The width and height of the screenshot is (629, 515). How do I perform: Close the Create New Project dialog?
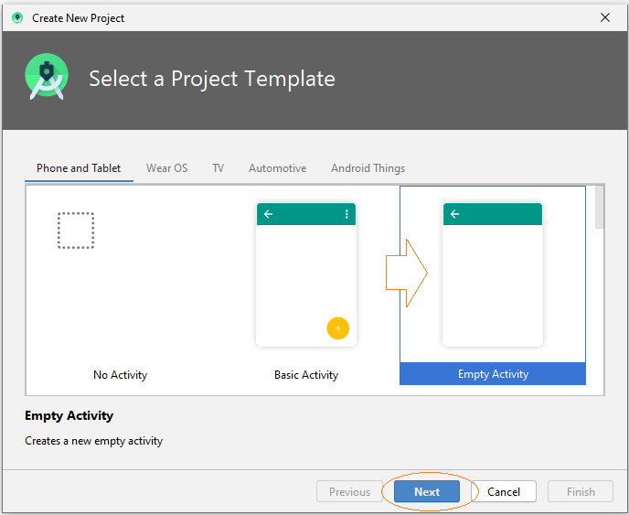[x=605, y=17]
